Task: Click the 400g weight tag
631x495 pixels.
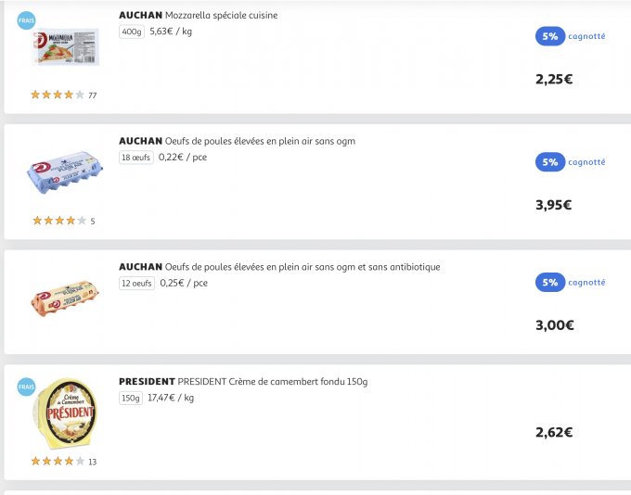Action: tap(132, 32)
